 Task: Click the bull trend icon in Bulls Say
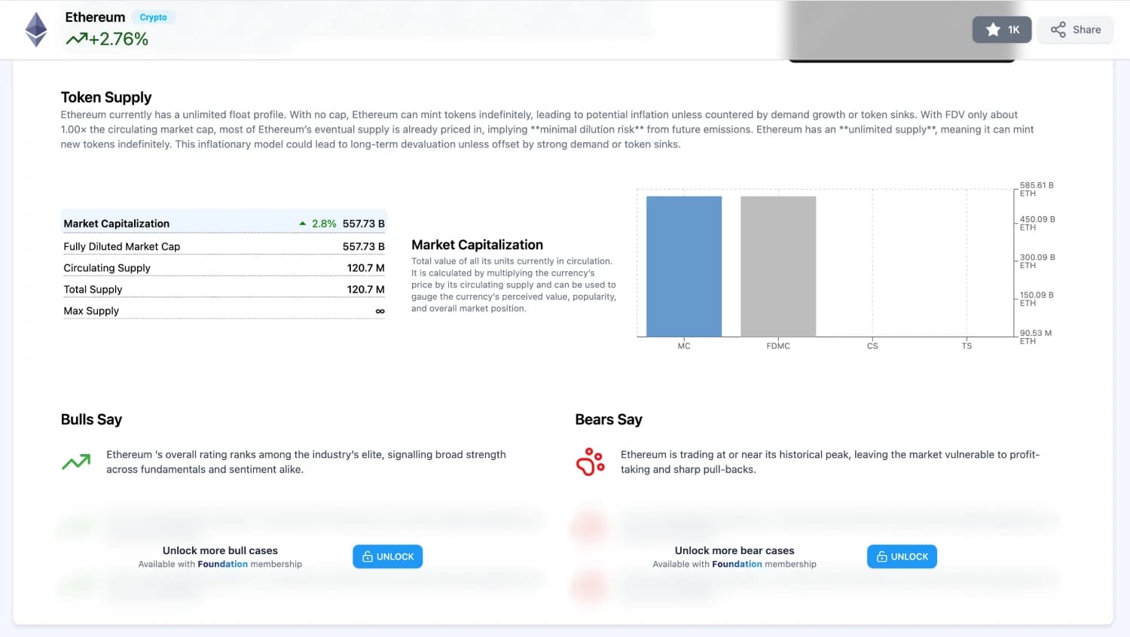[x=75, y=461]
